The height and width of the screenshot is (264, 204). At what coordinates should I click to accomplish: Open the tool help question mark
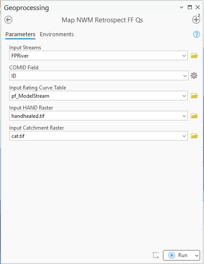[197, 34]
